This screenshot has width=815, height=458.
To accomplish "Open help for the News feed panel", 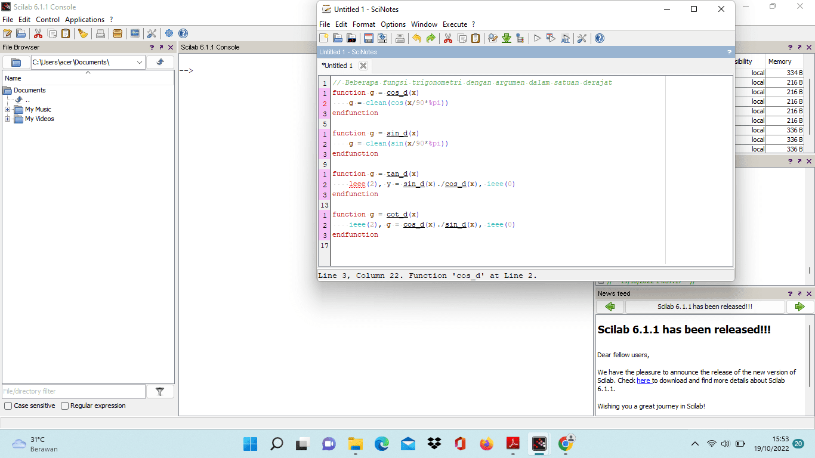I will click(x=790, y=293).
